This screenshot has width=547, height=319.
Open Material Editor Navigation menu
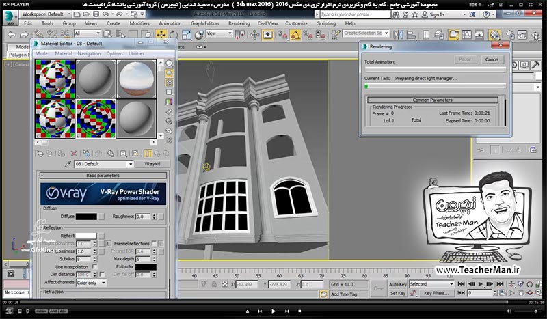89,53
